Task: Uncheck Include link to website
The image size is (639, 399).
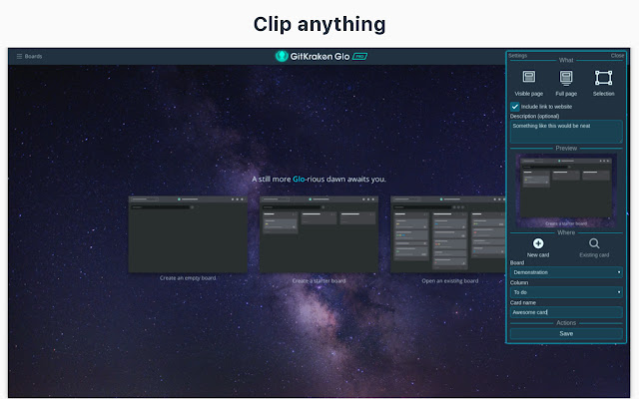Action: pos(515,107)
